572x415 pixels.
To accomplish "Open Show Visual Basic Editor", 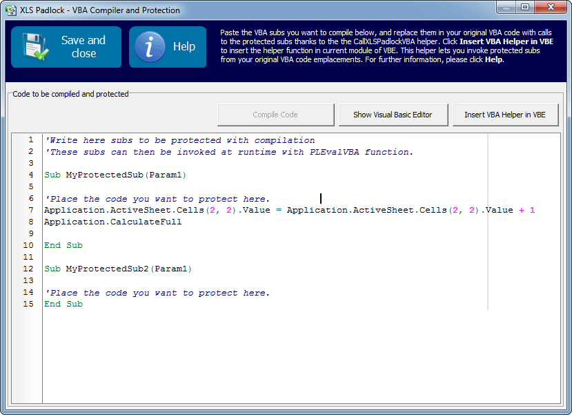I will [393, 115].
